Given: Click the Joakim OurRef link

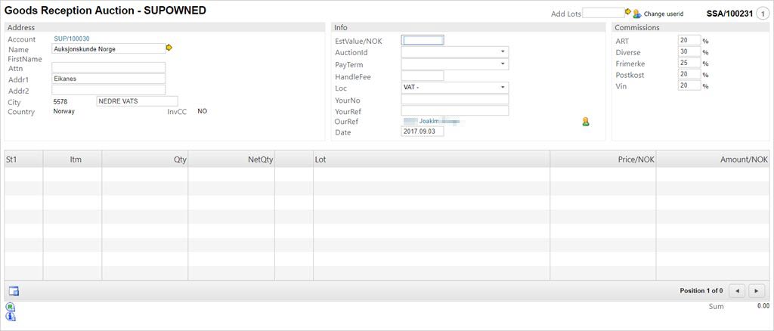Looking at the screenshot, I should pyautogui.click(x=432, y=120).
